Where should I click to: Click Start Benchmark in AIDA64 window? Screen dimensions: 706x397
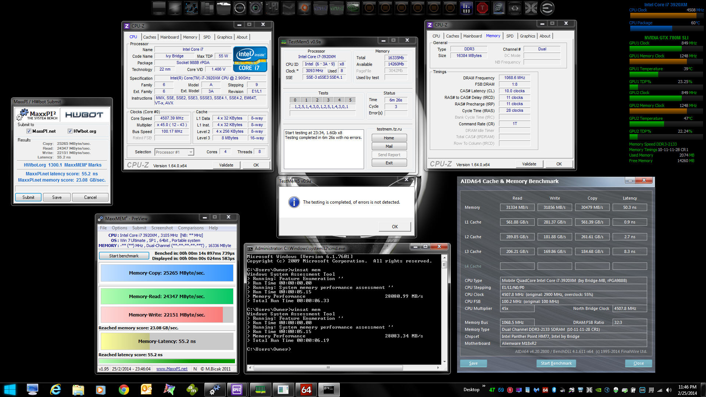[556, 363]
